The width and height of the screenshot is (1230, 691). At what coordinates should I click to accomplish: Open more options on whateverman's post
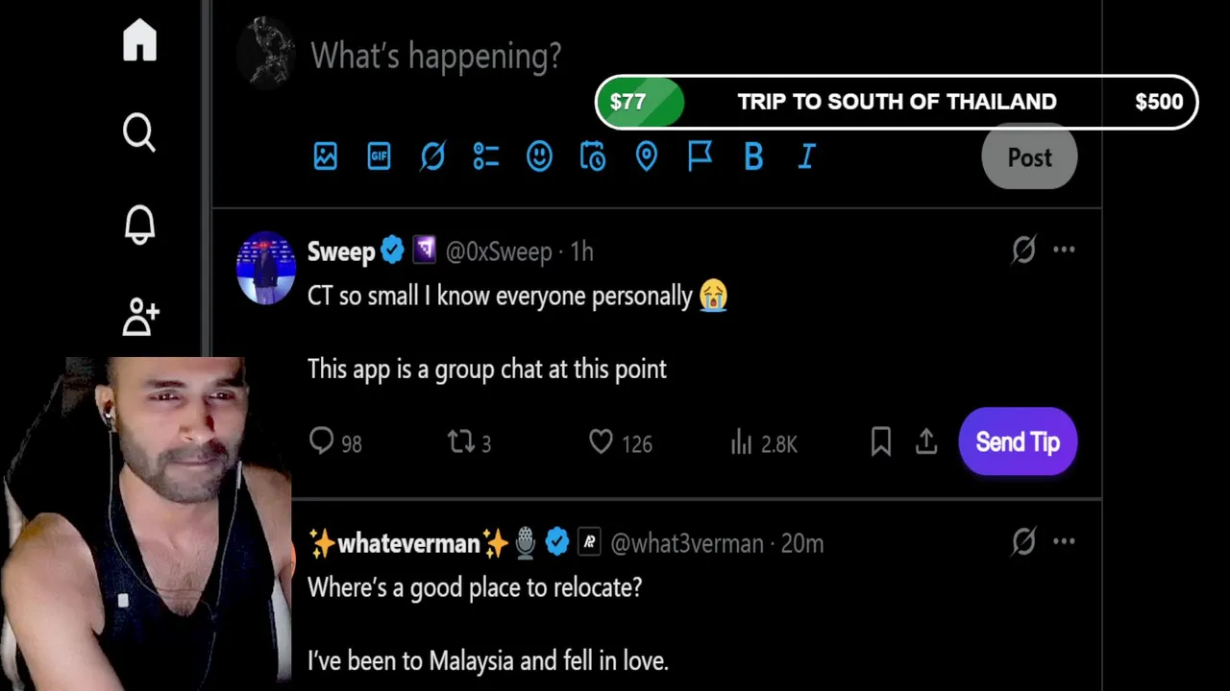(1064, 542)
